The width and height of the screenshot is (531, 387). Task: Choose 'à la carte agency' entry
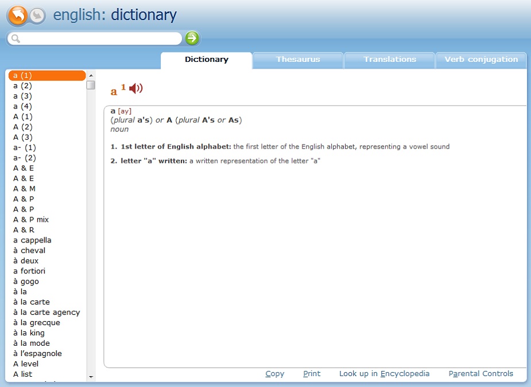46,312
